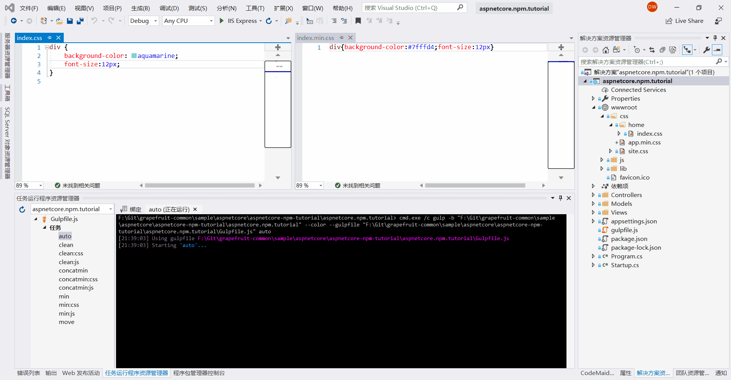Viewport: 731px width, 380px height.
Task: Switch to the 错误列表 tab
Action: (29, 373)
